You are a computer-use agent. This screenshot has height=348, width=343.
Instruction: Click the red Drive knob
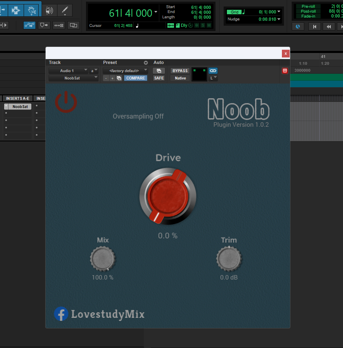[168, 196]
